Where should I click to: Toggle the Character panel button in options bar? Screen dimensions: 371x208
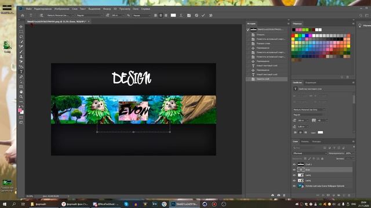(189, 16)
